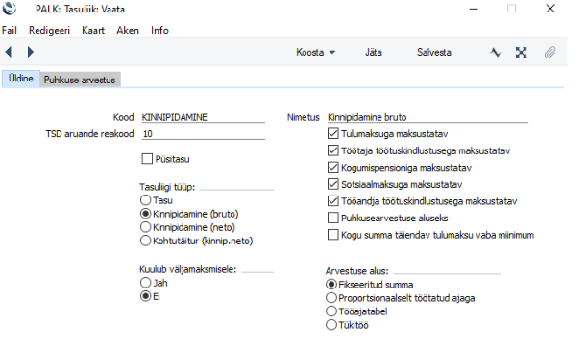The height and width of the screenshot is (346, 586).
Task: Select the Tasu radio button
Action: [145, 200]
